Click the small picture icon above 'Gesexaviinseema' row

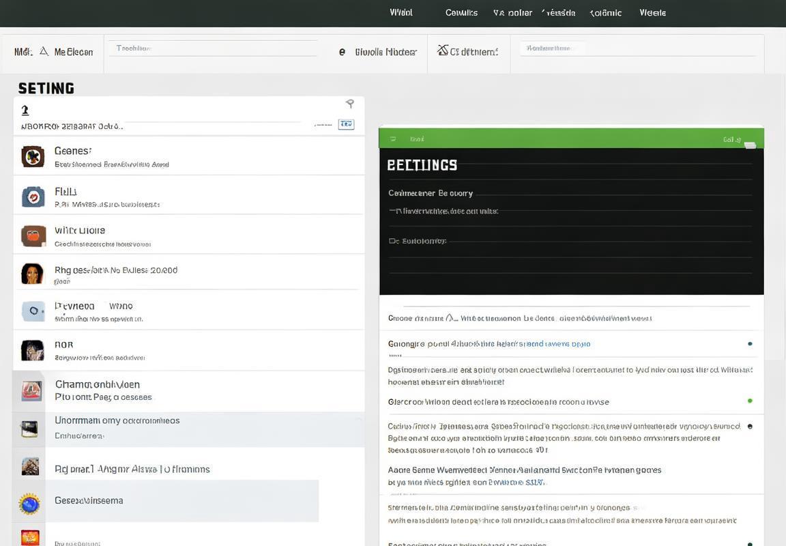[x=30, y=467]
